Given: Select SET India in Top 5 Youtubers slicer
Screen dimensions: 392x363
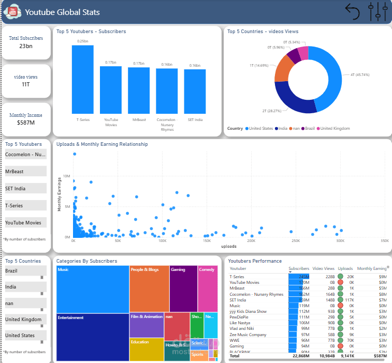Looking at the screenshot, I should click(26, 188).
